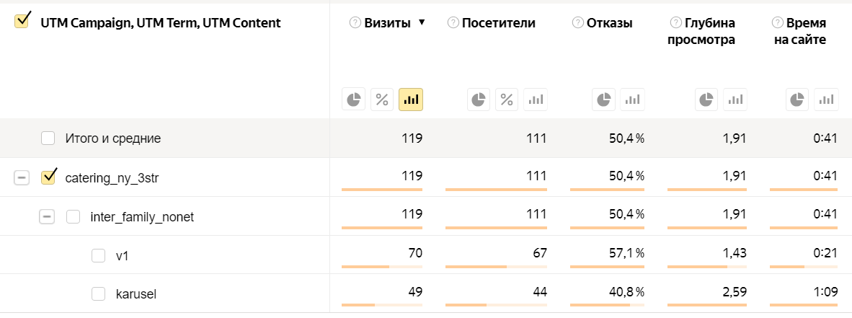Select pie chart icon under Посетители

tap(479, 100)
